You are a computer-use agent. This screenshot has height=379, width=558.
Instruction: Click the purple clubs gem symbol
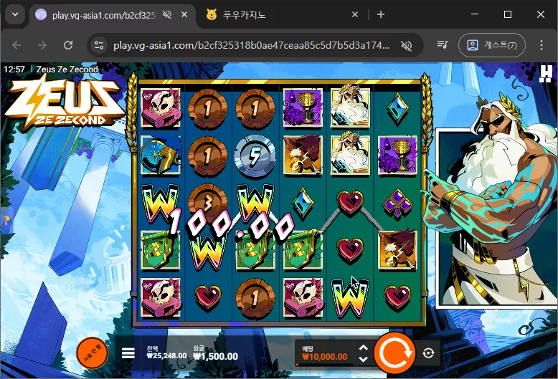coord(397,203)
